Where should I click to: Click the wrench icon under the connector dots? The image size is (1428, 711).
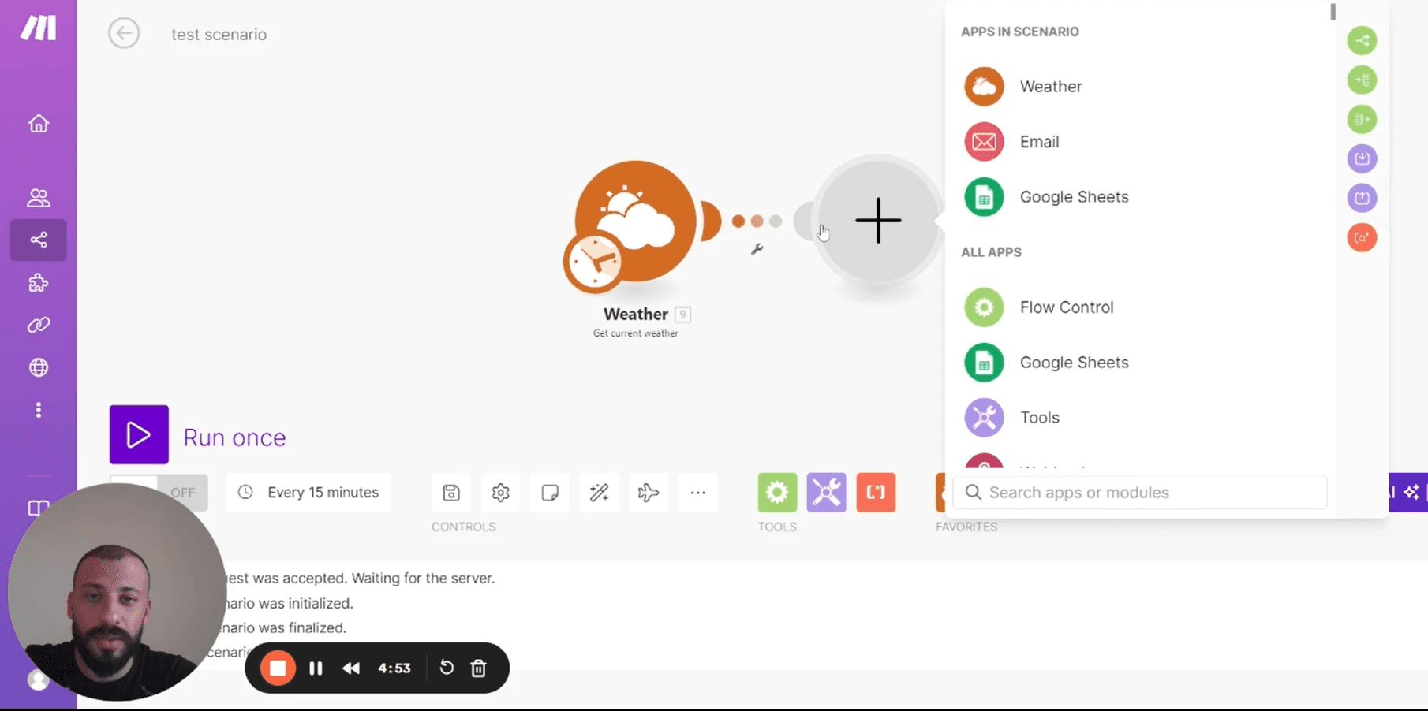(757, 249)
